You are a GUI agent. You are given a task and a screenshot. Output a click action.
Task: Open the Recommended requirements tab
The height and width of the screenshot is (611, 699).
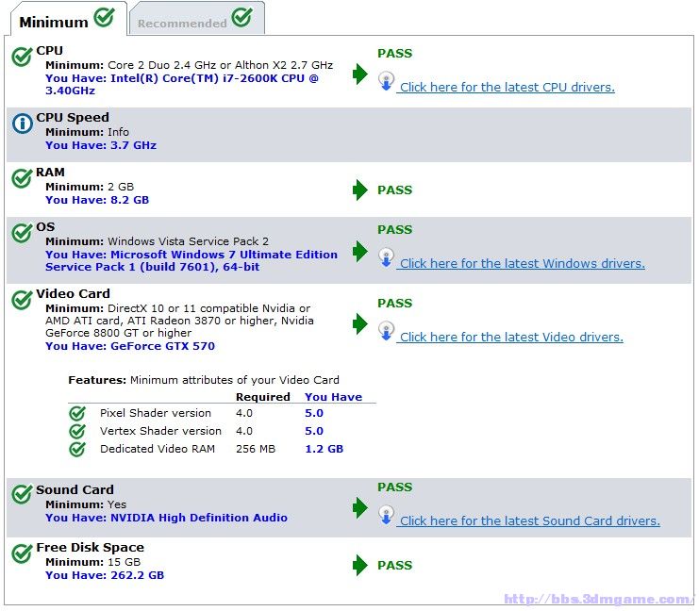(x=196, y=19)
